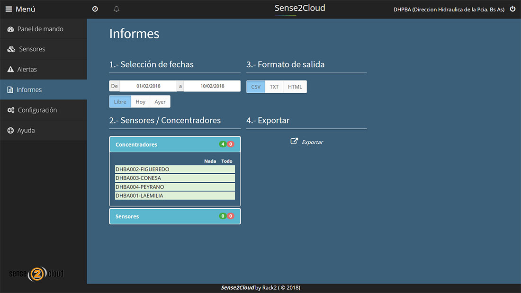Click the Sensores cubes icon
Image resolution: width=521 pixels, height=293 pixels.
tap(11, 49)
